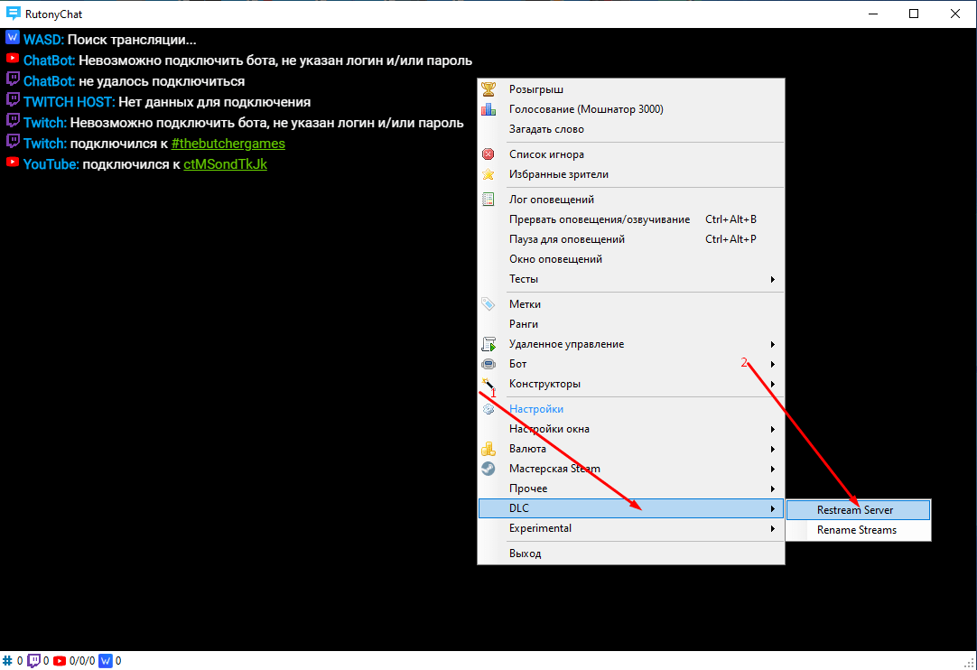Open the Розыгрыш menu entry
This screenshot has width=977, height=670.
click(630, 89)
